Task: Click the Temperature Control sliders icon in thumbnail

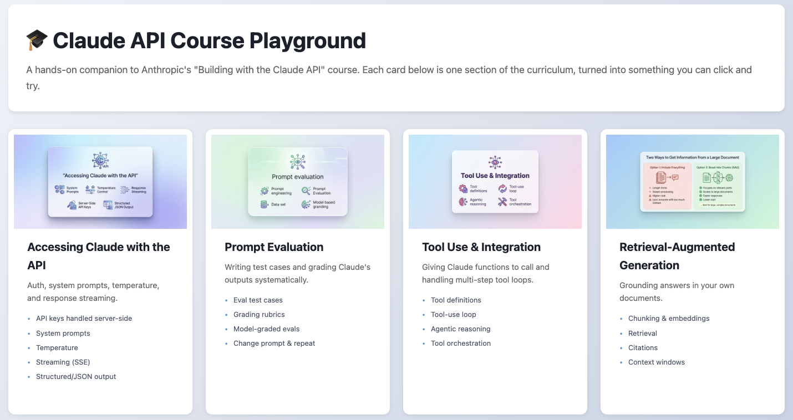Action: [90, 189]
